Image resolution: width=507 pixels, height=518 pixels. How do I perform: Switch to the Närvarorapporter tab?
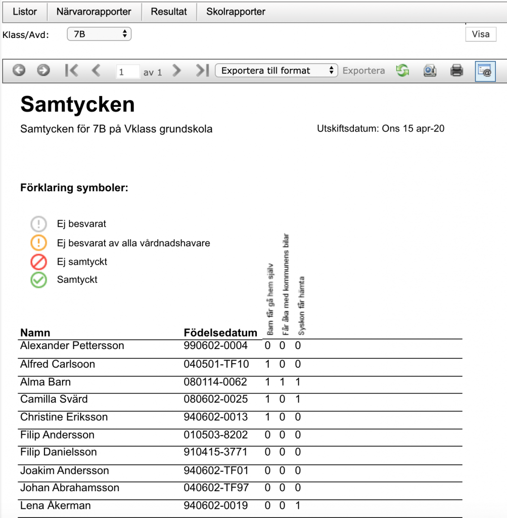click(94, 12)
